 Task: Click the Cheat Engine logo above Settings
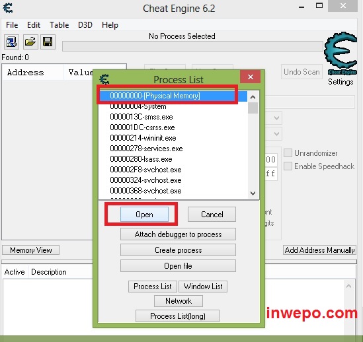click(341, 53)
